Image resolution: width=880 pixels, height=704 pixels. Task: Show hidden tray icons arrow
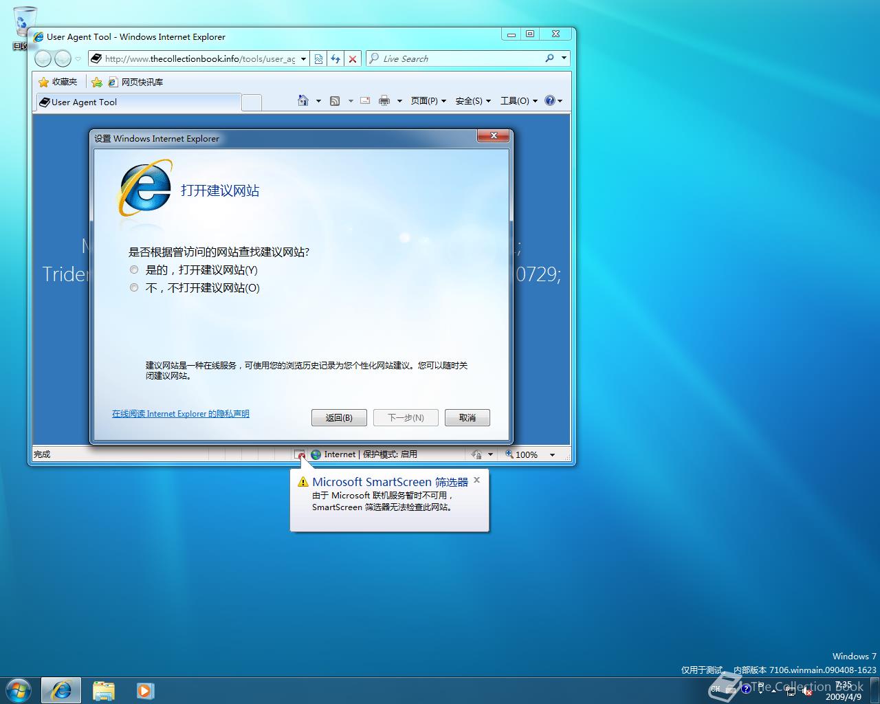[774, 691]
